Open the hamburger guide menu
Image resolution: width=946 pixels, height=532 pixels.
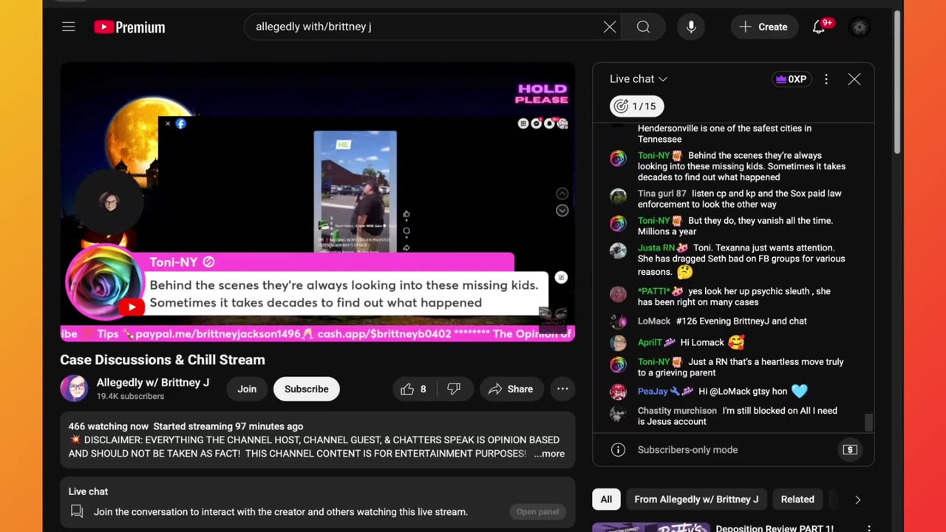coord(69,27)
